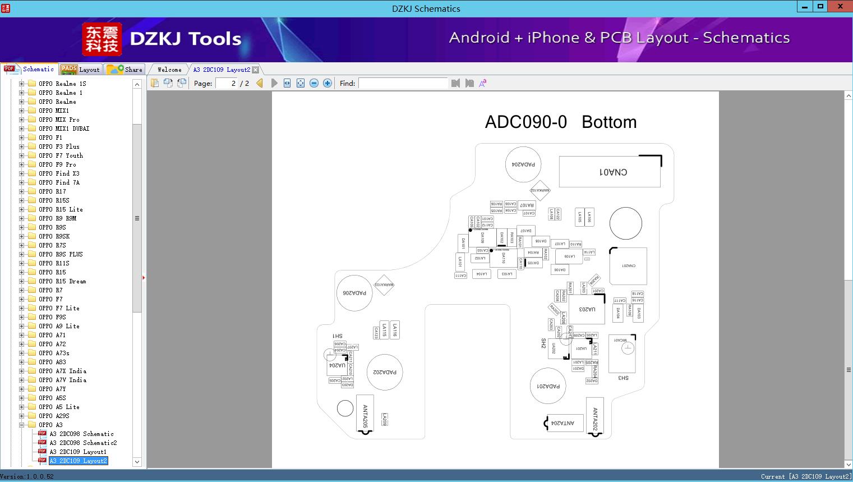Viewport: 853px width, 482px height.
Task: Zoom out with minus icon
Action: click(x=314, y=83)
